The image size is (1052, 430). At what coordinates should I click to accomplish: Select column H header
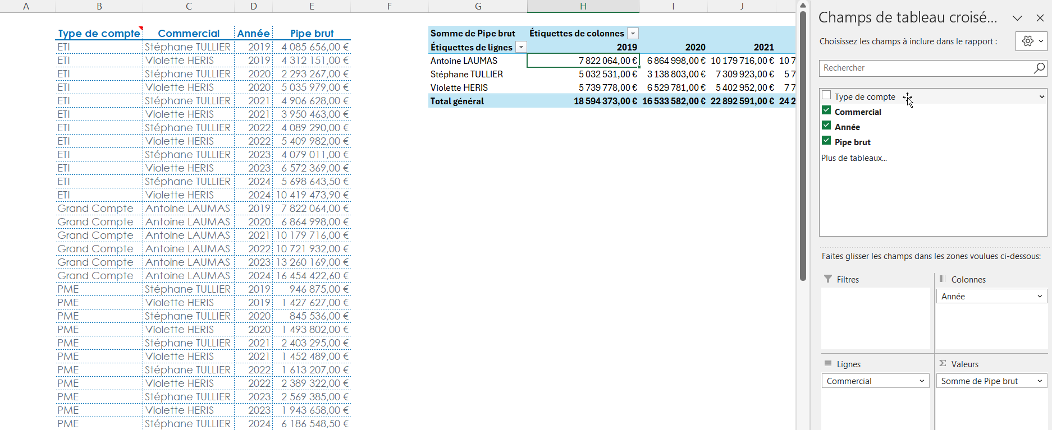tap(583, 6)
